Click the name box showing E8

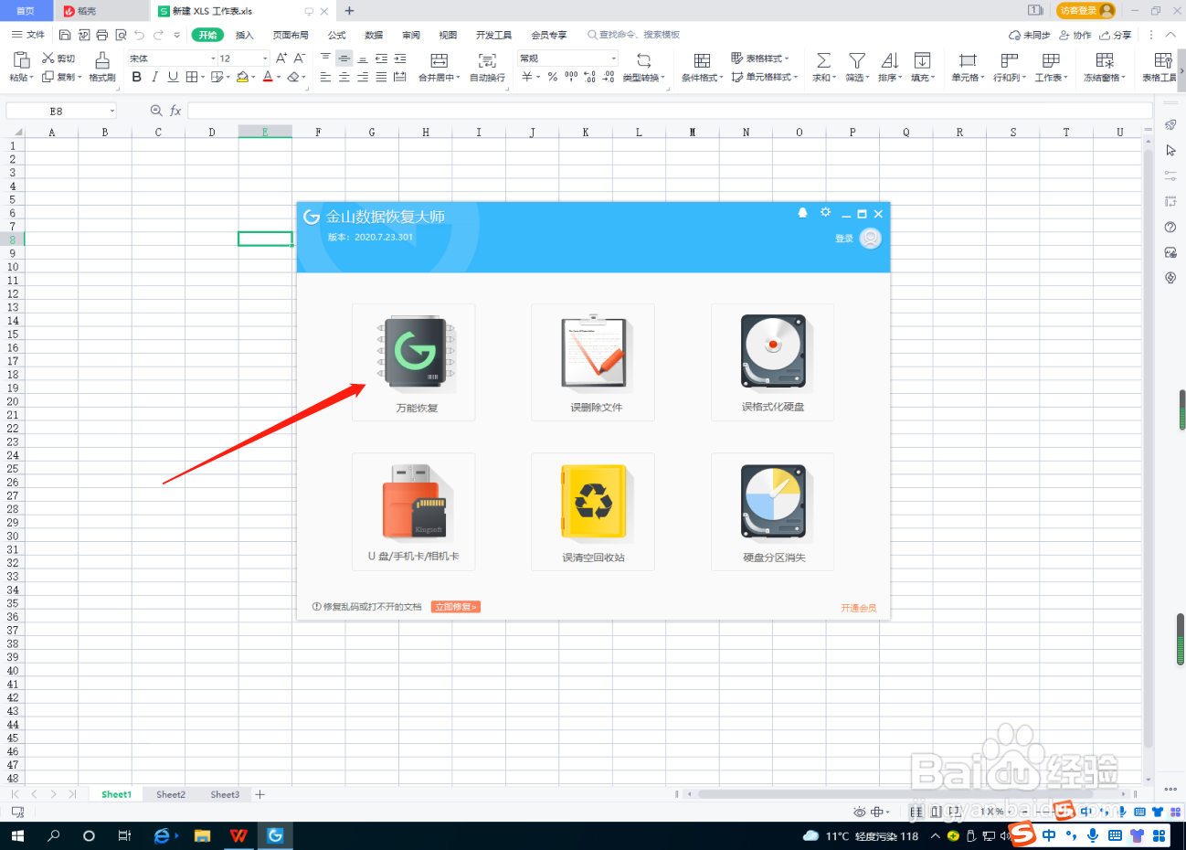(x=61, y=111)
